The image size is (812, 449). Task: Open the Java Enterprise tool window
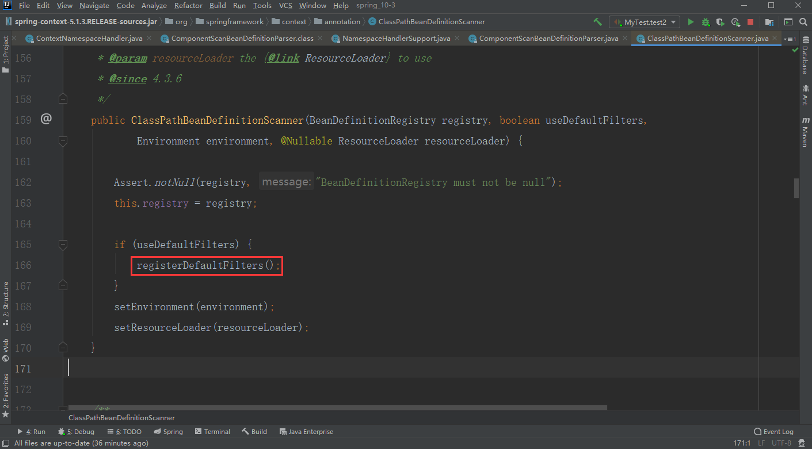[306, 432]
